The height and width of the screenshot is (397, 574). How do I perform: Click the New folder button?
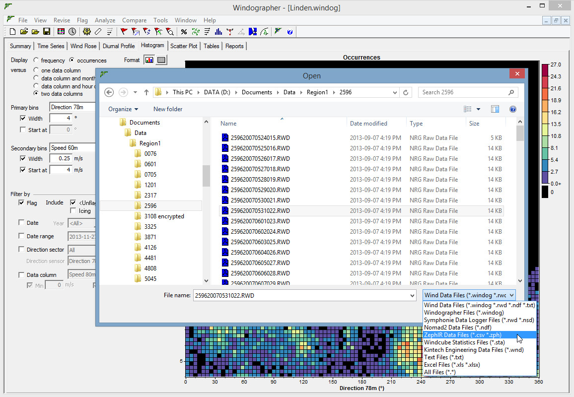[x=168, y=109]
